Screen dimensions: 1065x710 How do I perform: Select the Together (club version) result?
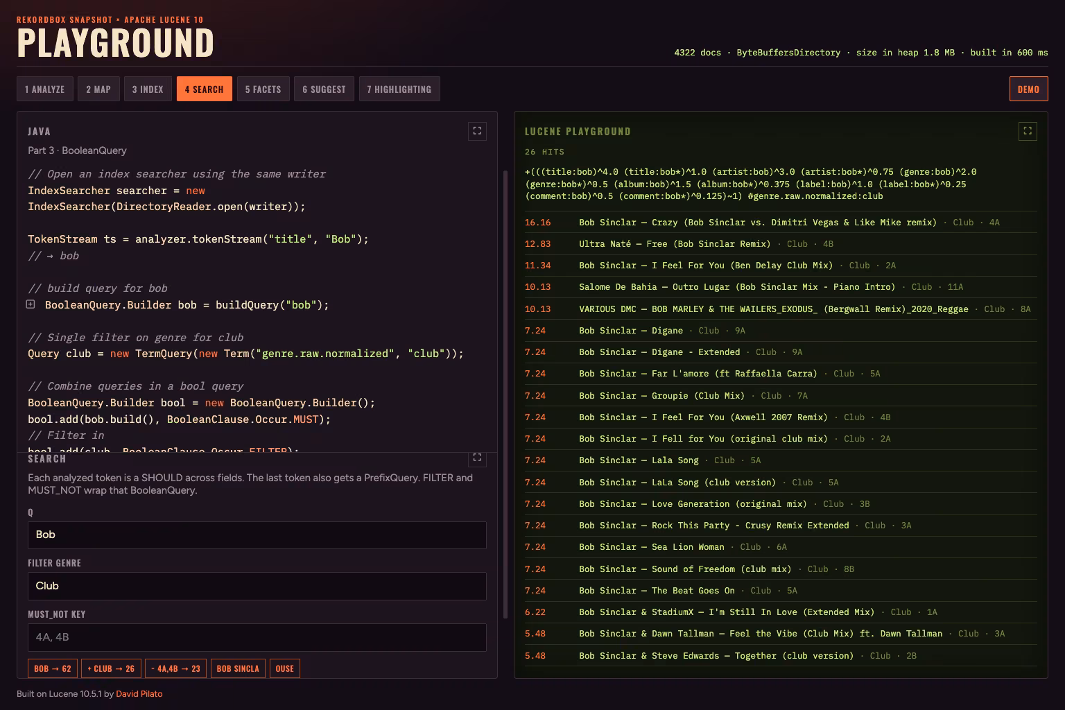click(781, 656)
